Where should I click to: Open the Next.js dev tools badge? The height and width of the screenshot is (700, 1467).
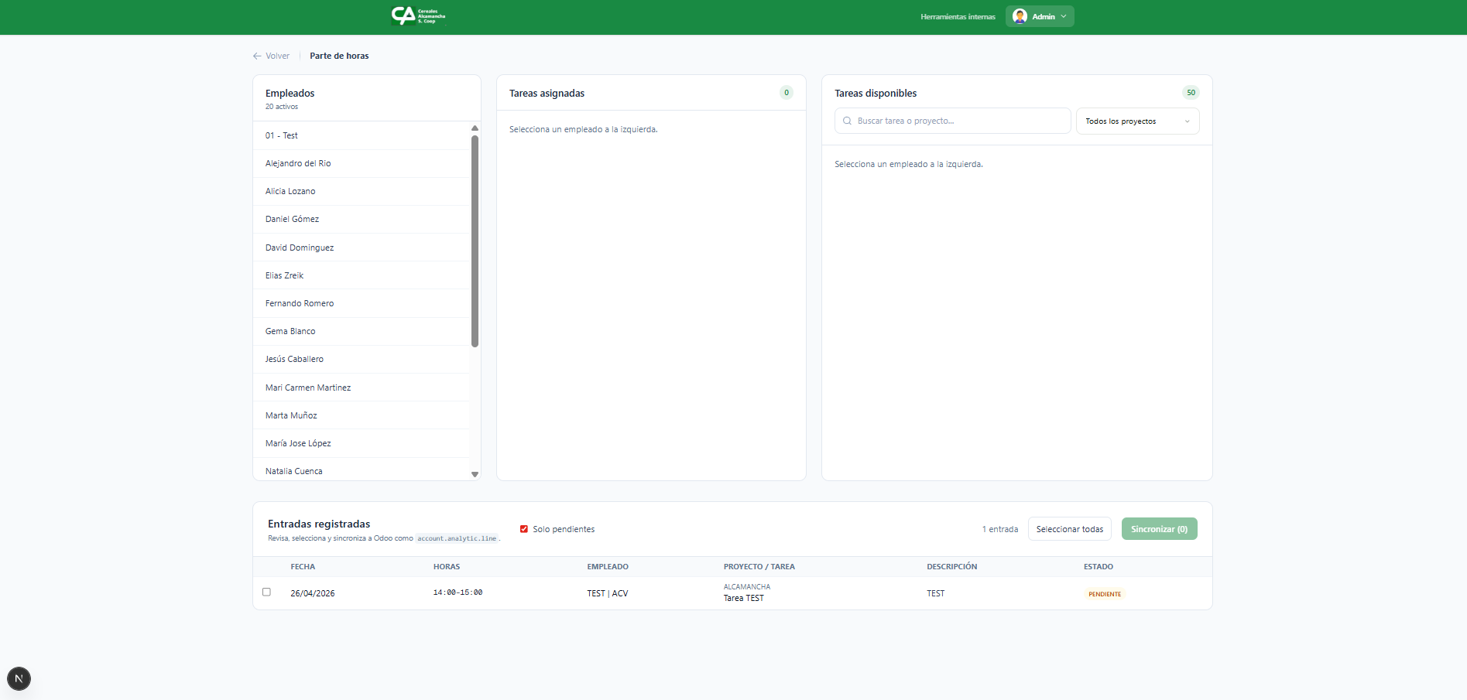coord(19,678)
